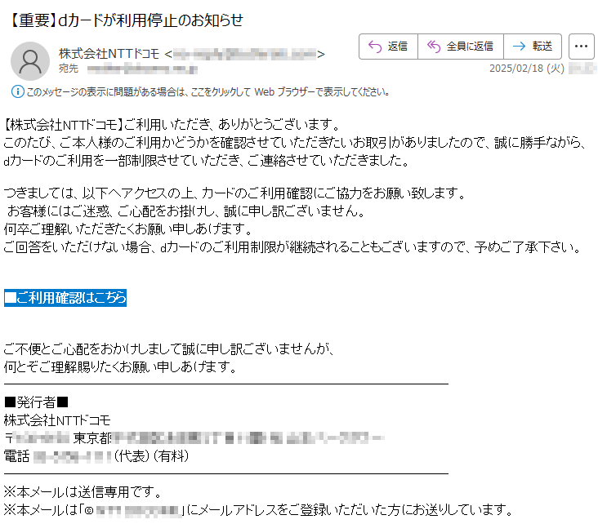Open the three-dots more actions menu
Viewport: 598px width, 524px height.
tap(581, 47)
